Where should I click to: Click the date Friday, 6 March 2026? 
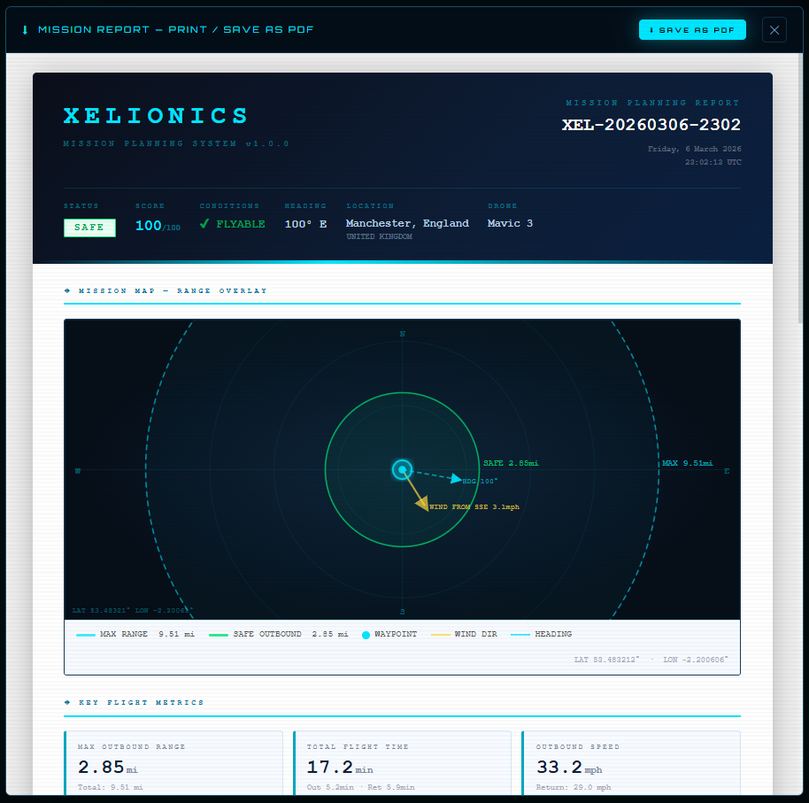[x=695, y=149]
